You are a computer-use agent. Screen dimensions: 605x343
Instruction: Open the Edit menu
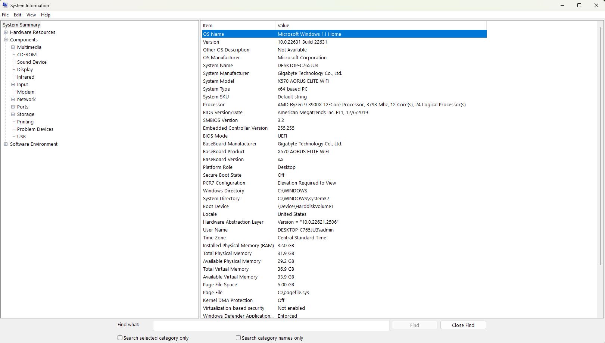click(18, 15)
